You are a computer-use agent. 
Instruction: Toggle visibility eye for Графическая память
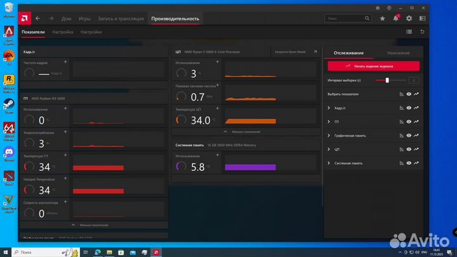409,136
